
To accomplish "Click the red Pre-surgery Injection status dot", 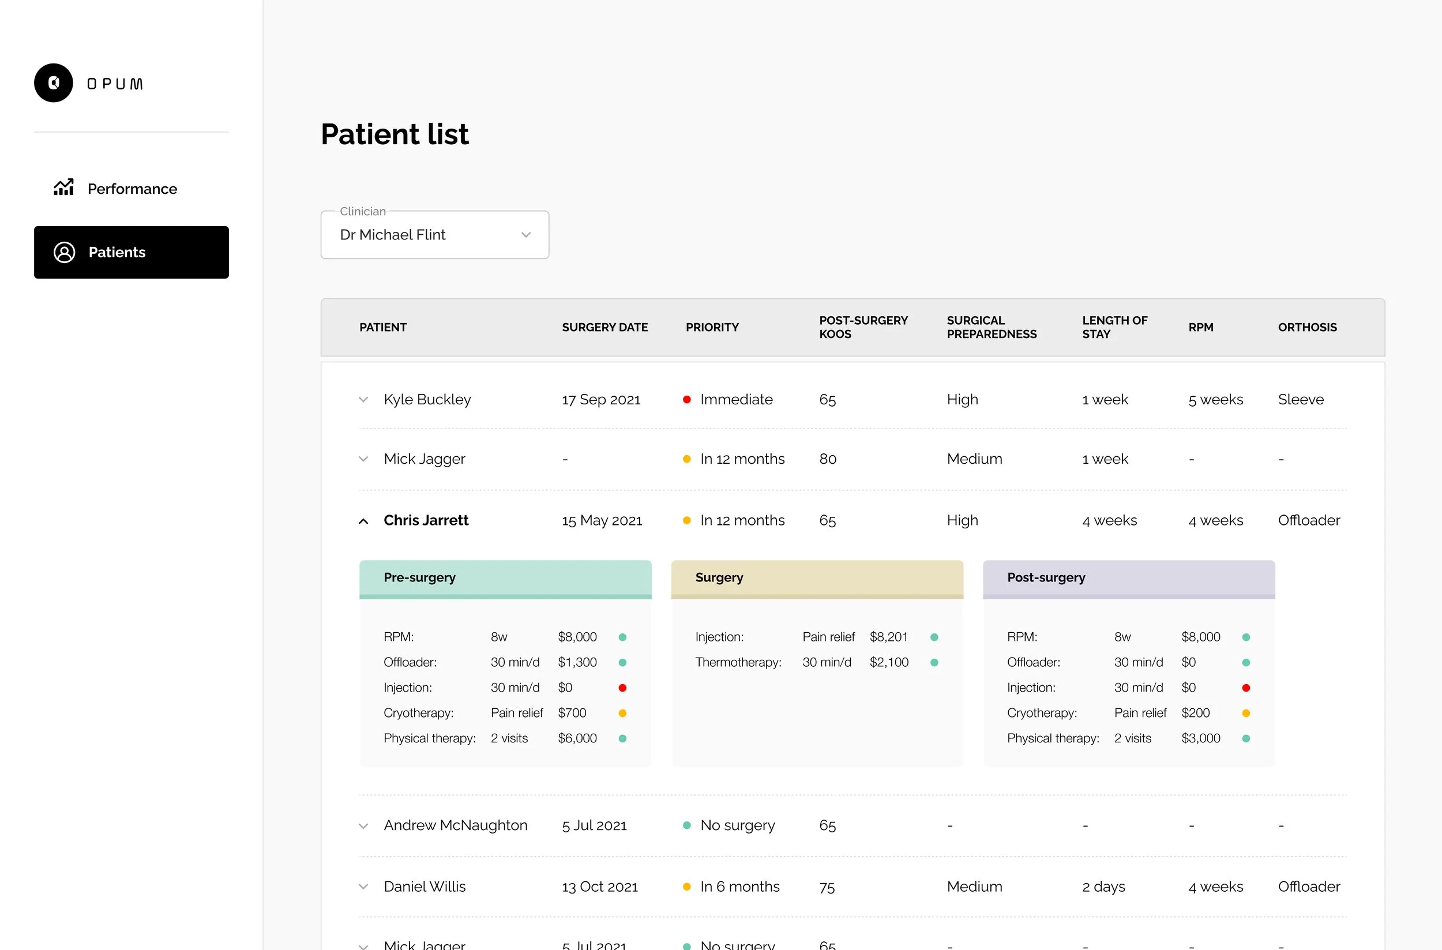I will [x=622, y=688].
